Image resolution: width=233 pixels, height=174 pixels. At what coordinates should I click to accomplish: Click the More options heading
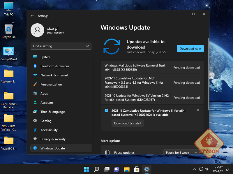[111, 141]
